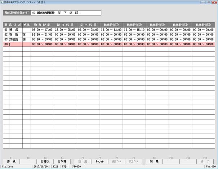
Task: Click the 深夜残業 cell in the 夜勤 row
Action: [x=65, y=35]
